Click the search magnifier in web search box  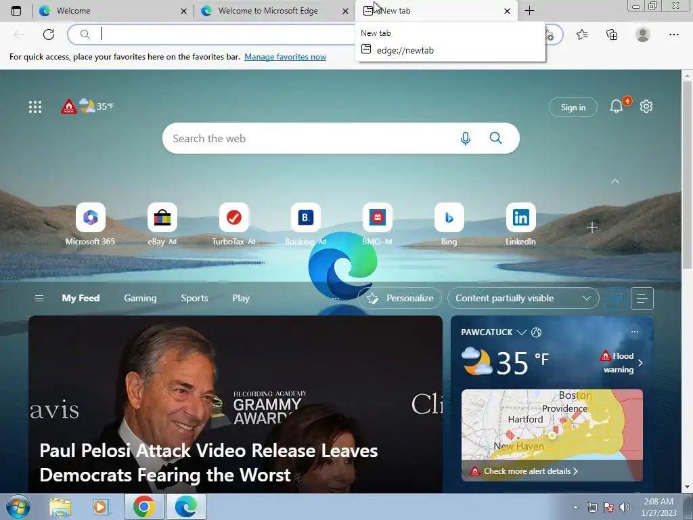point(495,138)
